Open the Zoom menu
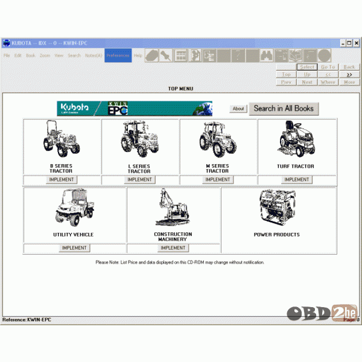 (x=45, y=56)
